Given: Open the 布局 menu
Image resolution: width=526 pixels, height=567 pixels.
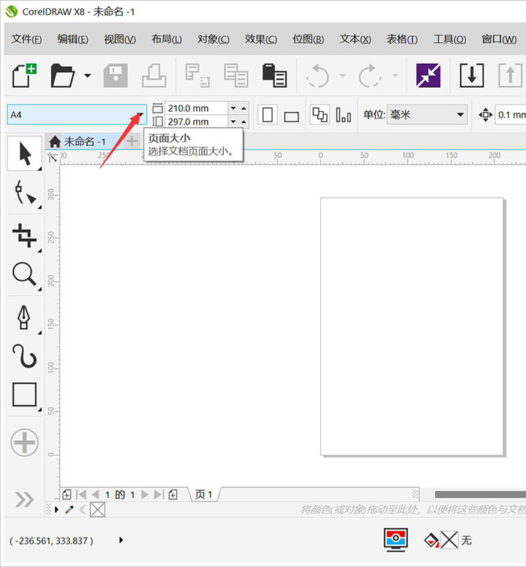Looking at the screenshot, I should coord(167,39).
